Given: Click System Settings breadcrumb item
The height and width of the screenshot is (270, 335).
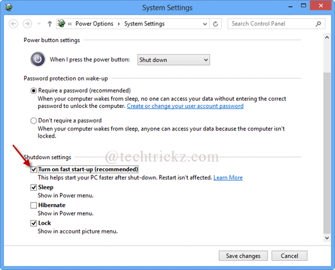Looking at the screenshot, I should click(x=144, y=24).
